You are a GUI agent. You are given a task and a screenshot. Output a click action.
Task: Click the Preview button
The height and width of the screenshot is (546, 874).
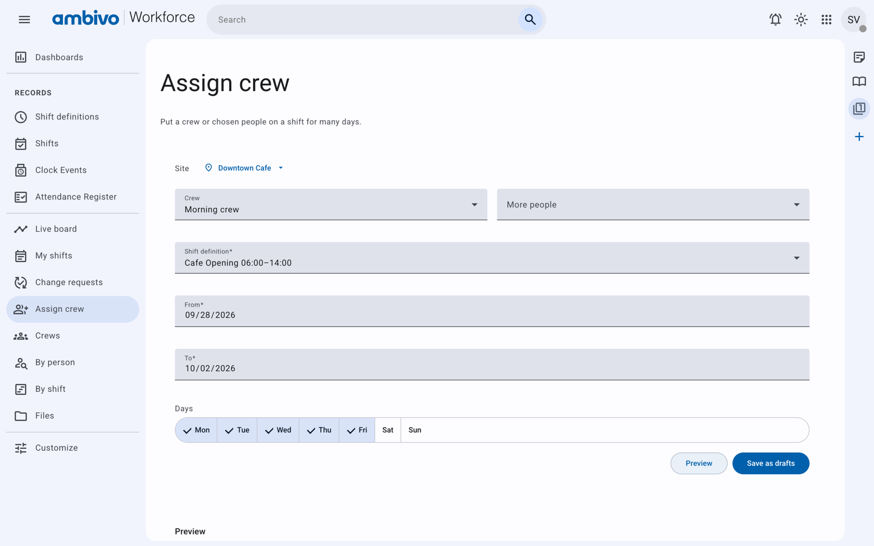699,463
